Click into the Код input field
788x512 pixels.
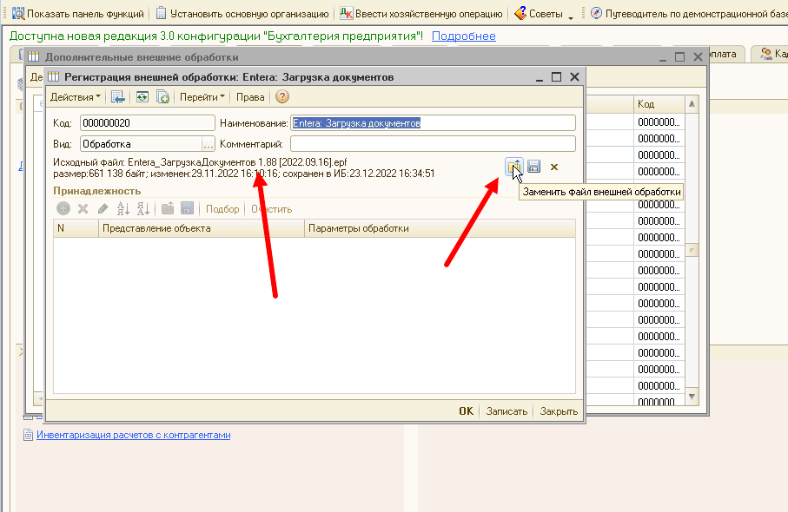click(147, 123)
